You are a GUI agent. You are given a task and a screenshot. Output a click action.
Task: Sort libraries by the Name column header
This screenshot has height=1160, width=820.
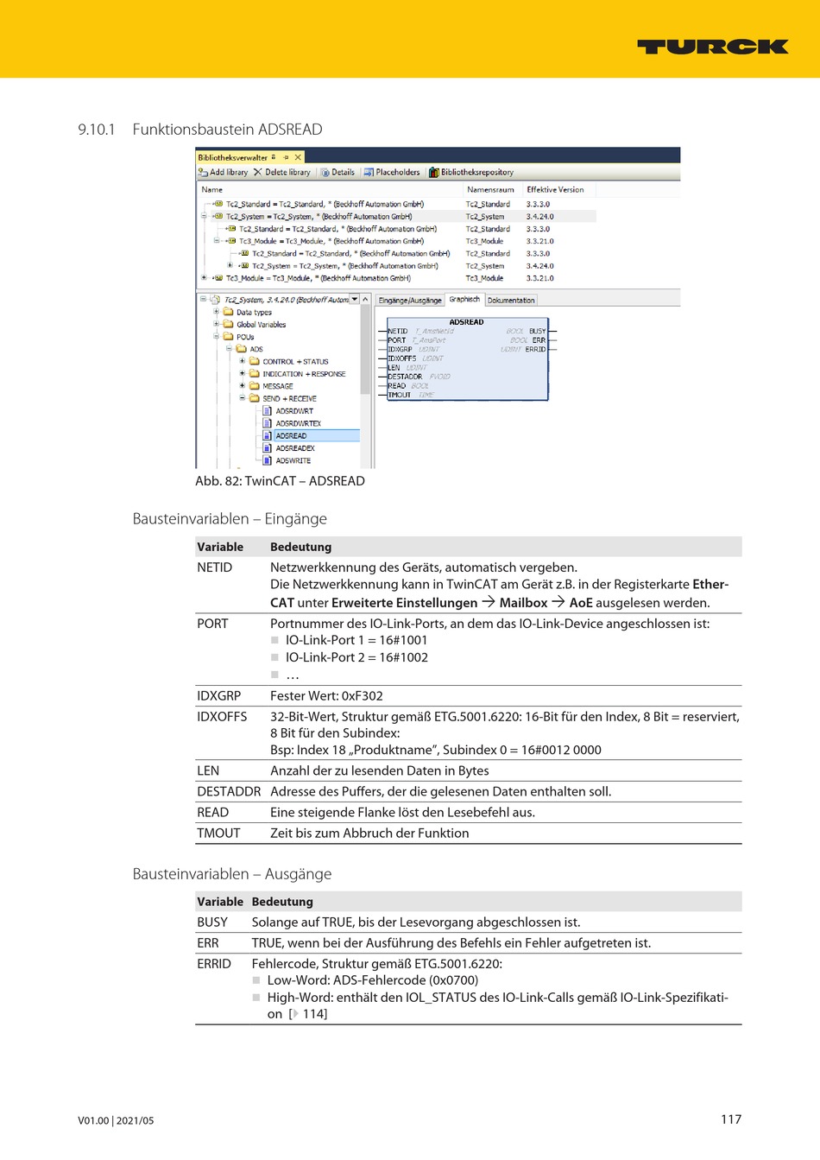(212, 189)
